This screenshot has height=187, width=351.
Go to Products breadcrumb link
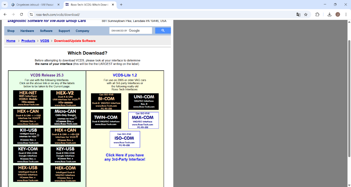[x=28, y=41]
